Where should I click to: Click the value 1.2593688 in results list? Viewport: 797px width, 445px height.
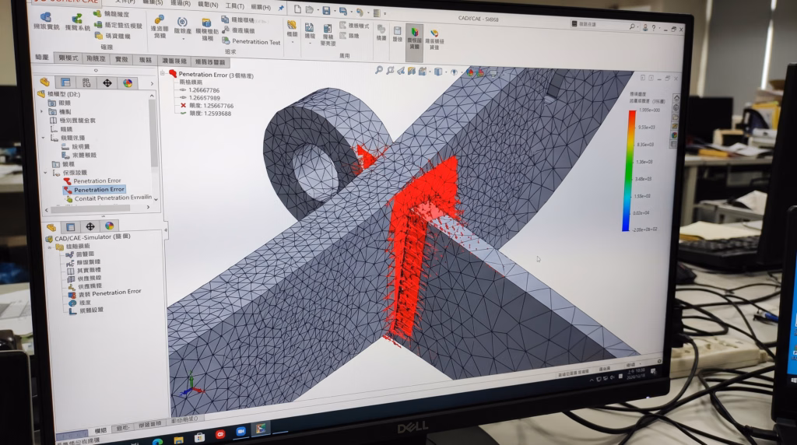point(210,114)
